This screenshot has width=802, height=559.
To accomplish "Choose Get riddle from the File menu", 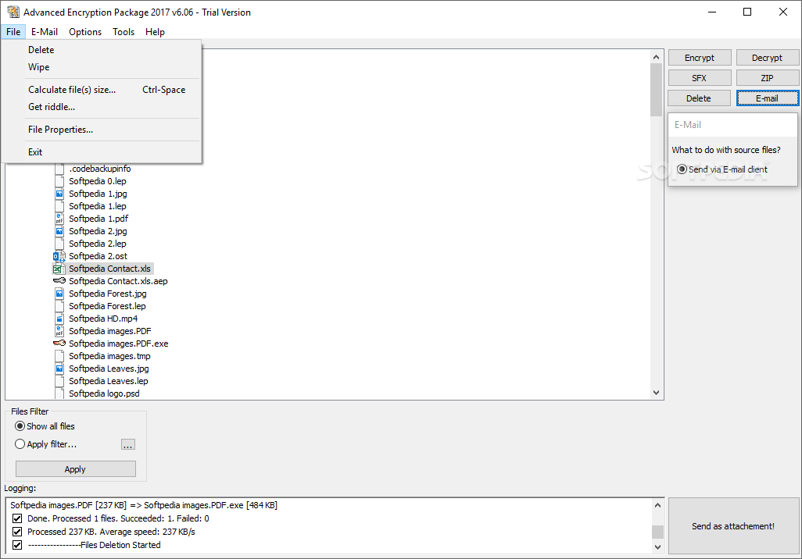I will [102, 107].
